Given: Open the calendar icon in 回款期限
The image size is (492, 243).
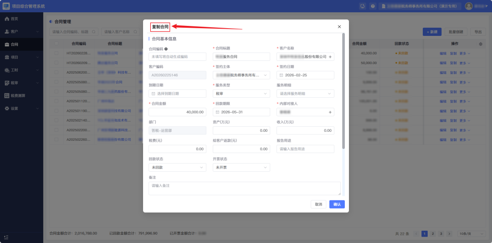Looking at the screenshot, I should [217, 112].
